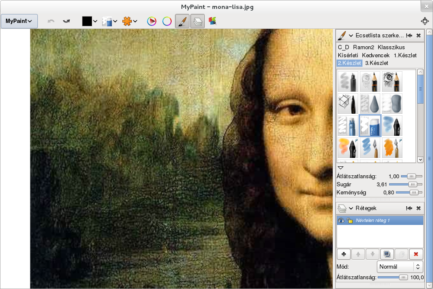Select the Névtelen réteg 1 layer name

(x=373, y=220)
